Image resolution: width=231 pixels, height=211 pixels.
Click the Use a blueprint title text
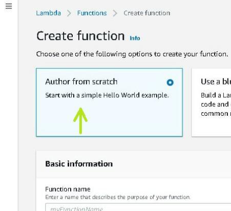(216, 81)
